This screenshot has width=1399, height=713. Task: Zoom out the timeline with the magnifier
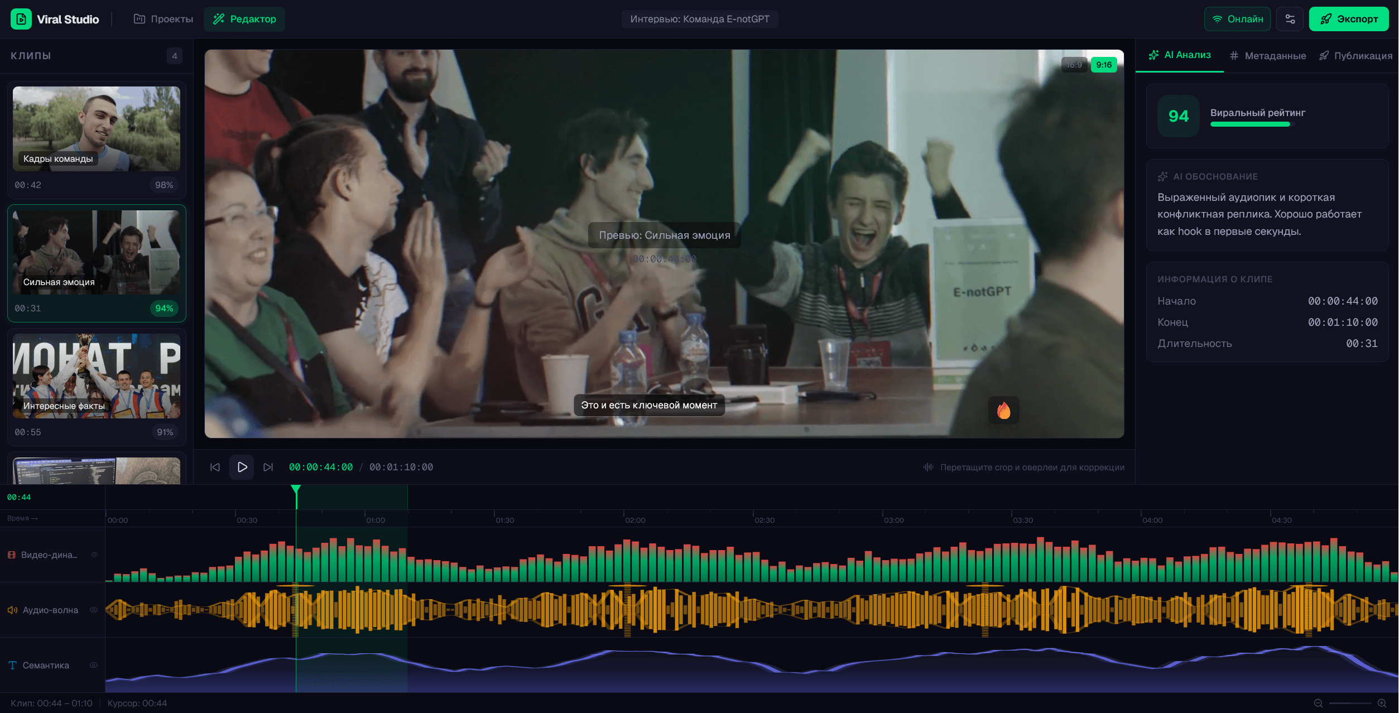pos(1318,703)
